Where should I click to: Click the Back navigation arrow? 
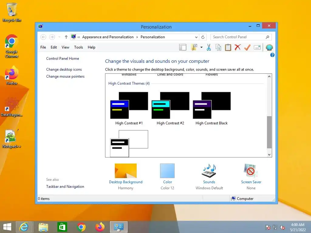click(x=43, y=37)
